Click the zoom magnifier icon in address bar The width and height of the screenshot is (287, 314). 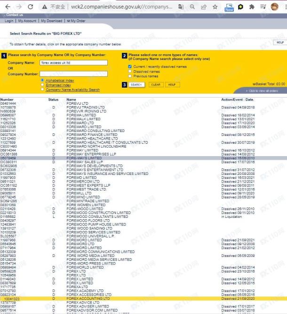[192, 7]
